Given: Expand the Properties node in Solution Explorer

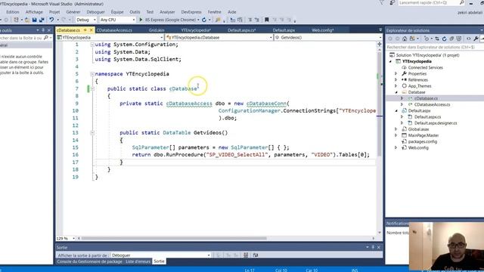Looking at the screenshot, I should click(396, 74).
